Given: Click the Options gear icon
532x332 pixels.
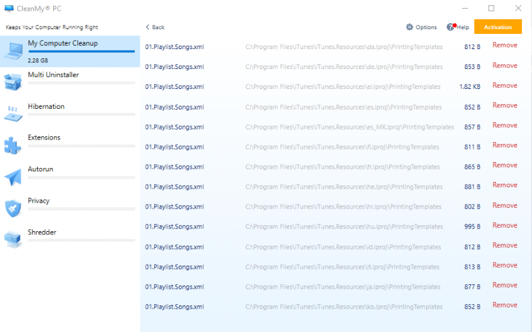Looking at the screenshot, I should tap(410, 27).
